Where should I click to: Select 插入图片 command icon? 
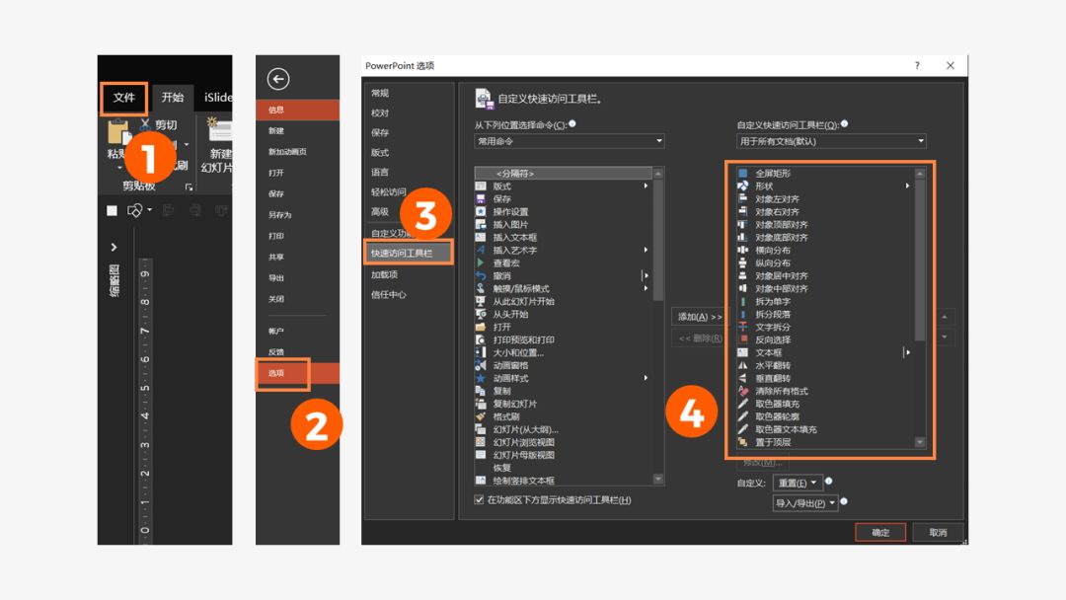coord(481,225)
